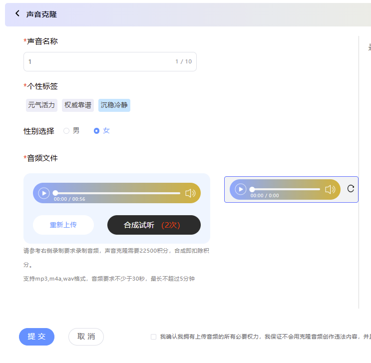Seek on the preview audio progress bar
Image resolution: width=371 pixels, height=363 pixels.
click(286, 189)
